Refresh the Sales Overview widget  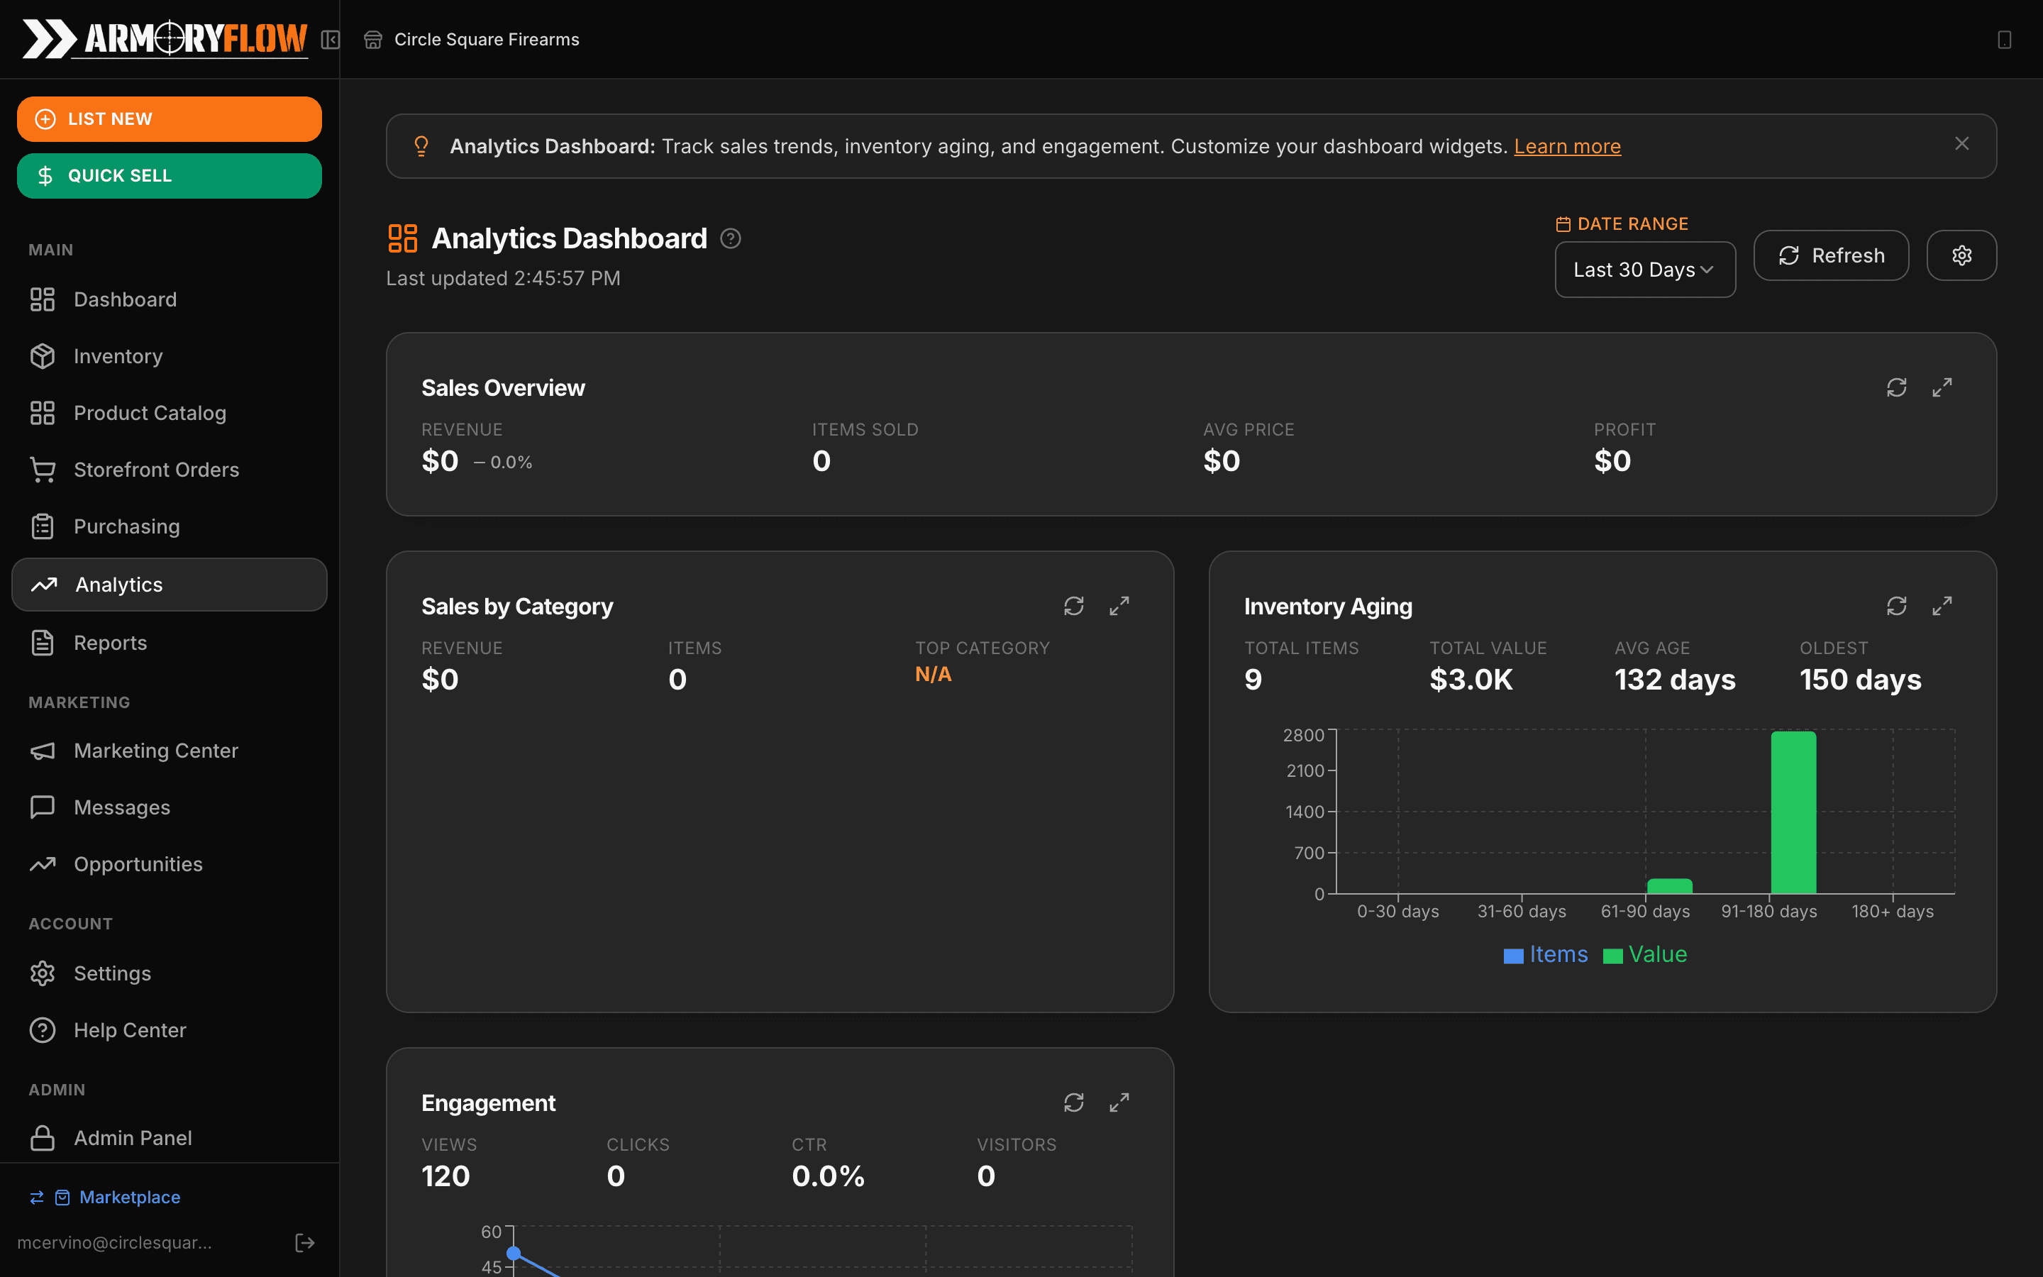1896,387
